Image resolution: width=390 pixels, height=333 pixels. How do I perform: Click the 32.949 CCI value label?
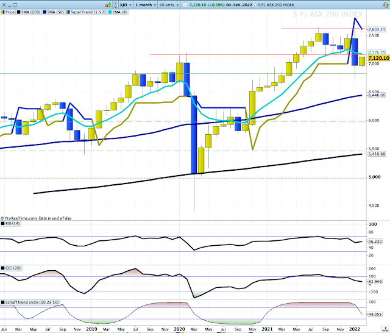tap(375, 282)
